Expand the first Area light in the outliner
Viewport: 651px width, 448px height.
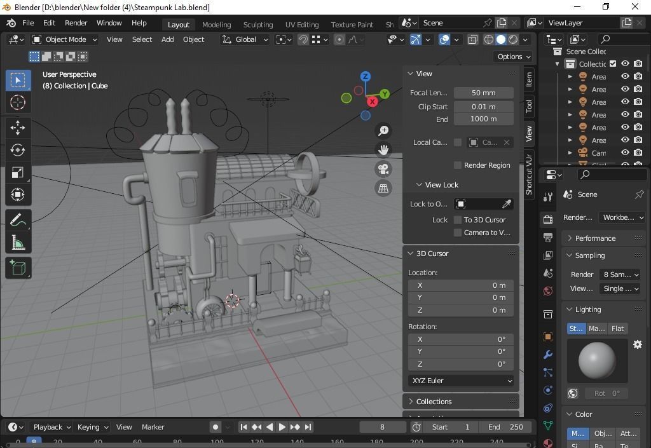click(x=570, y=76)
